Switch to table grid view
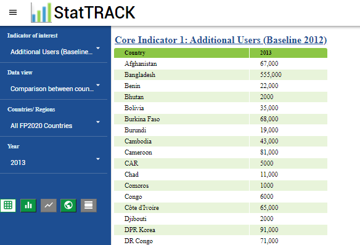The height and width of the screenshot is (245, 360). [8, 206]
